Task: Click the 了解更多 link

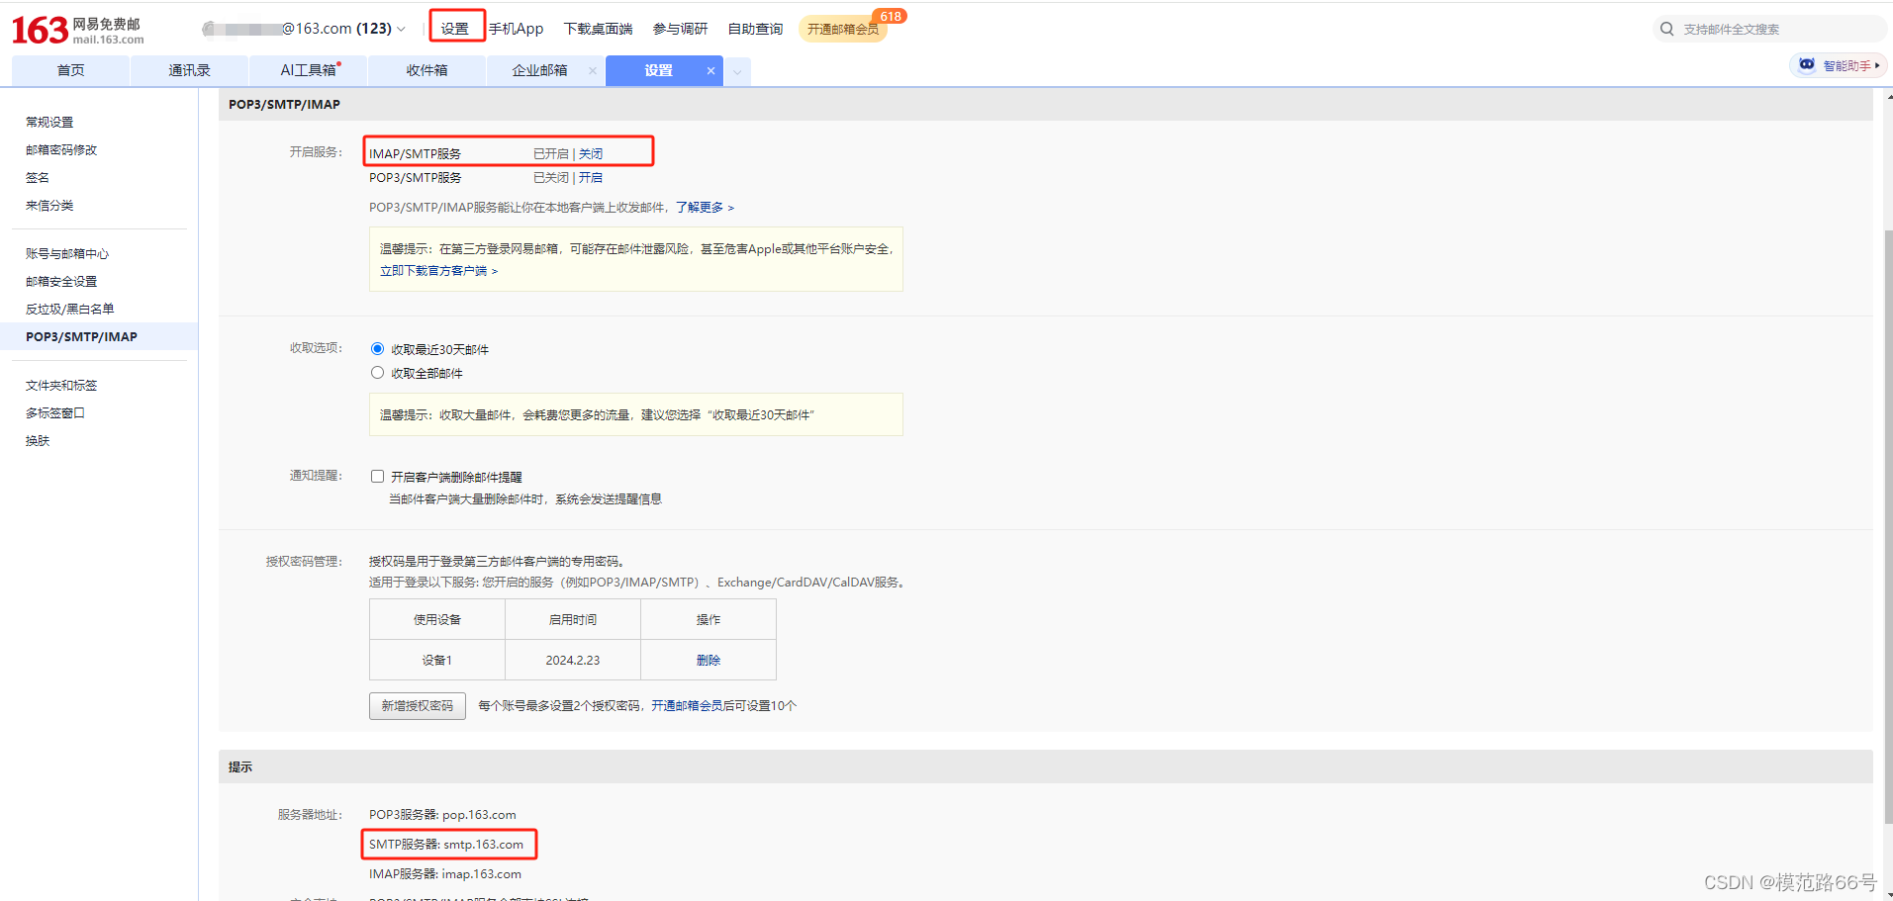Action: (705, 208)
